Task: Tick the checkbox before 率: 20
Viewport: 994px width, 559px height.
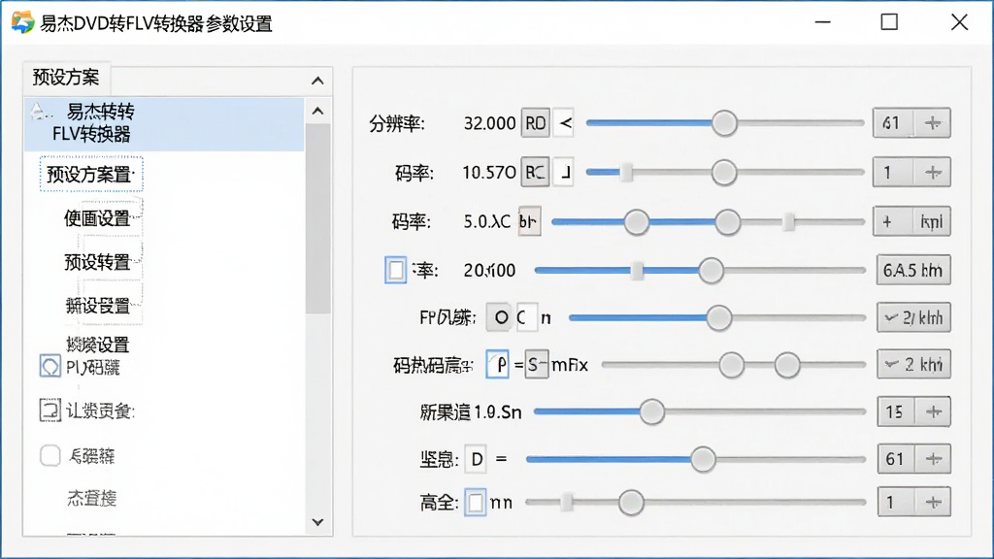Action: click(396, 270)
